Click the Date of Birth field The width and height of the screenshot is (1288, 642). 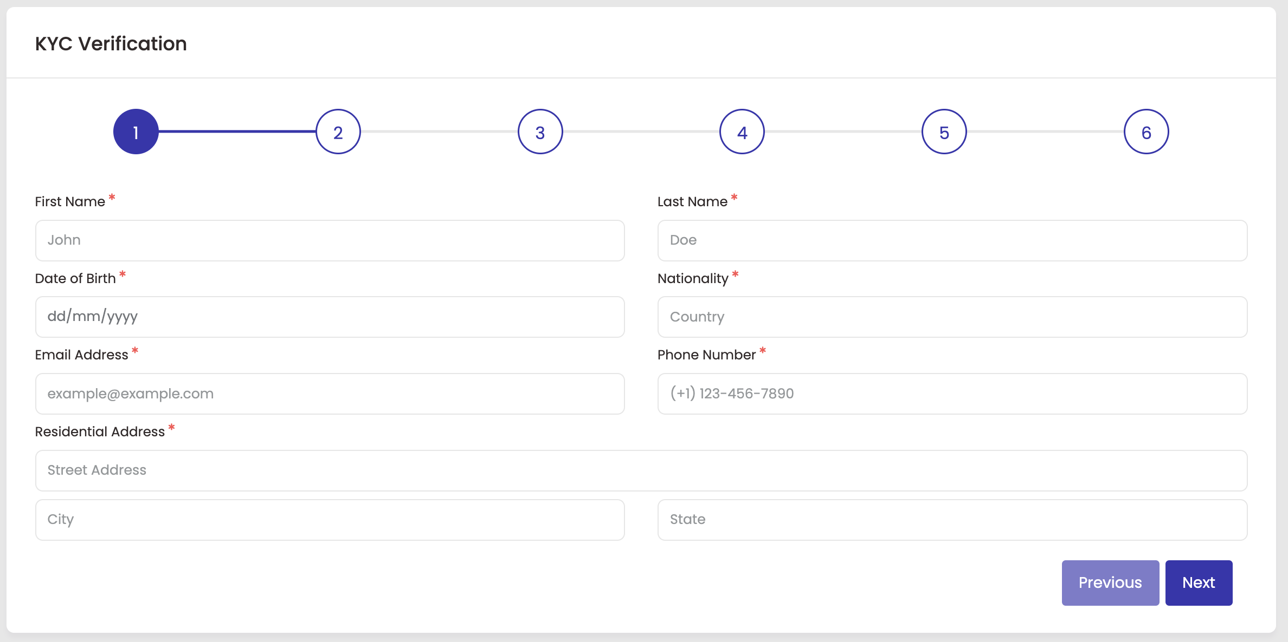[330, 317]
